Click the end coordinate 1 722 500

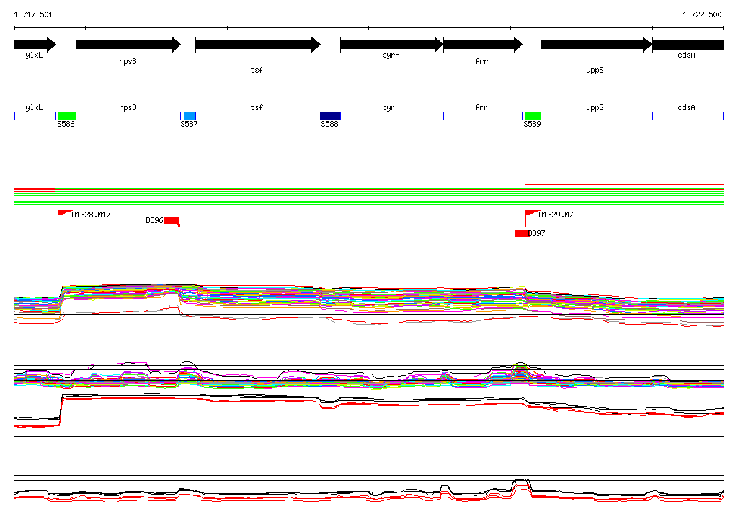click(x=702, y=14)
